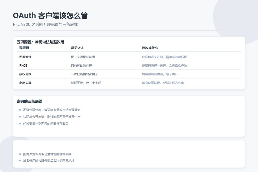Viewport: 258px width, 172px height.
Task: Select table cell '回调地址'
Action: [25, 57]
